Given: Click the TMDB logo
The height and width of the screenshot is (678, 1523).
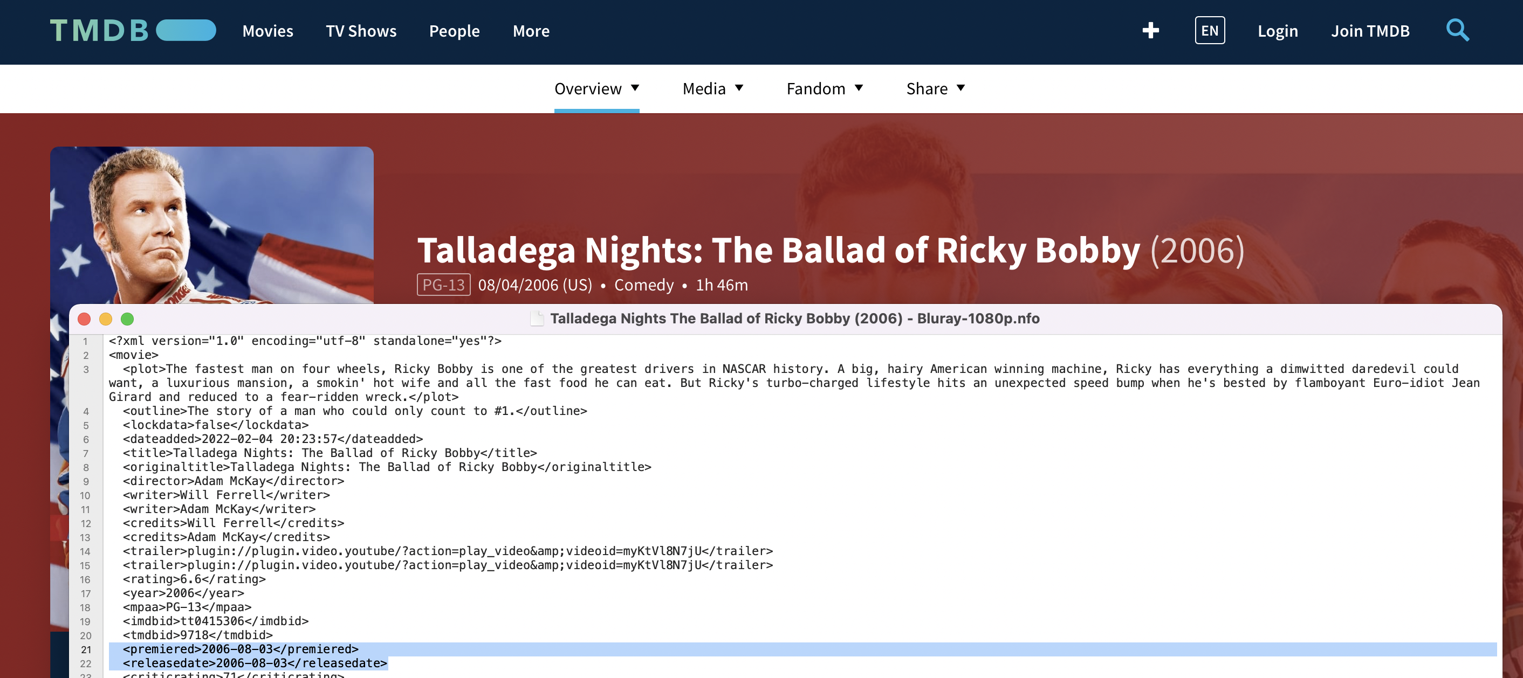Looking at the screenshot, I should click(133, 31).
